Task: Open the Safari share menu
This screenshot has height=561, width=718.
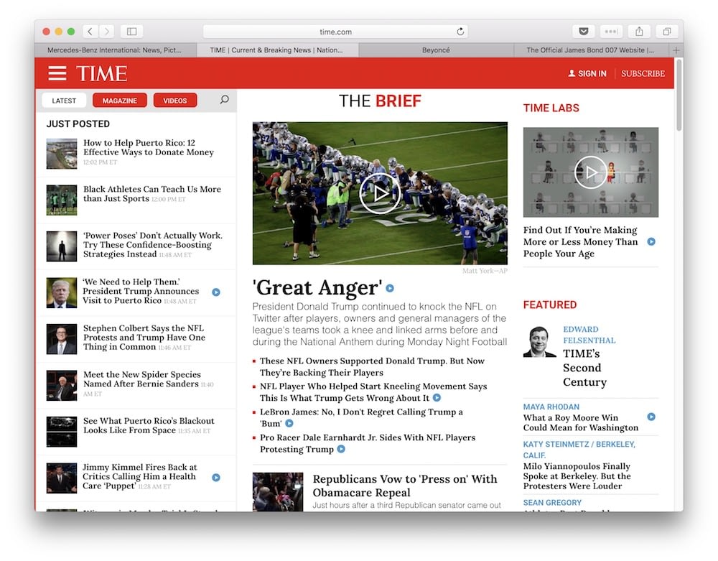Action: click(639, 31)
